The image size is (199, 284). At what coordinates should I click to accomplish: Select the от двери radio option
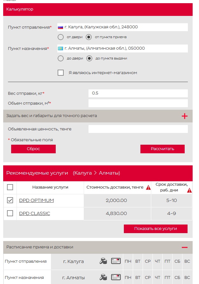[60, 37]
